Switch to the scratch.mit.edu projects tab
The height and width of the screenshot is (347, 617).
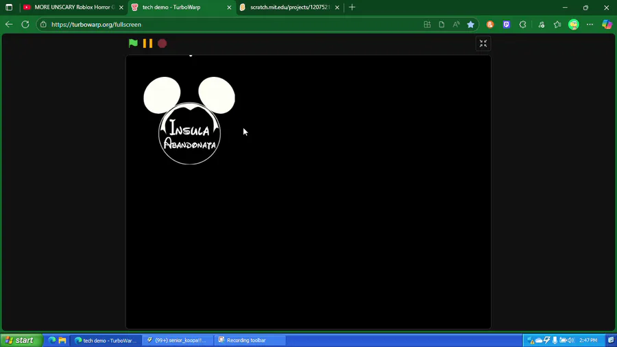290,7
